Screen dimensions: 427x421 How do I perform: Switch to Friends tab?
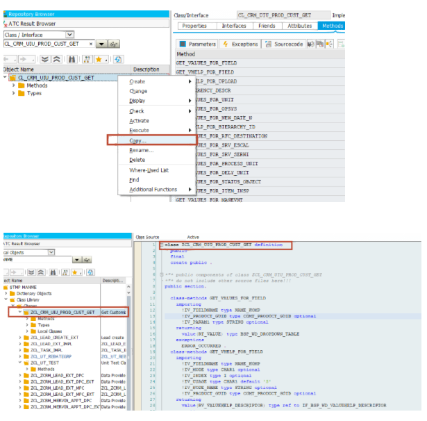pos(267,26)
